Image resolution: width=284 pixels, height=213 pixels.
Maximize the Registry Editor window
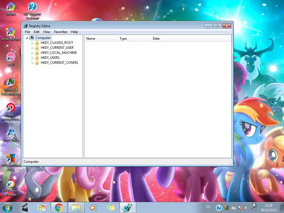pos(217,26)
